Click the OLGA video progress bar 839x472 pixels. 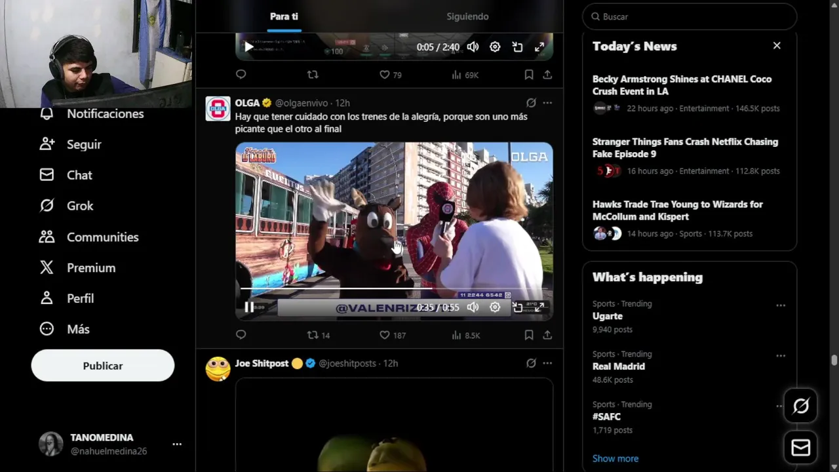(394, 288)
